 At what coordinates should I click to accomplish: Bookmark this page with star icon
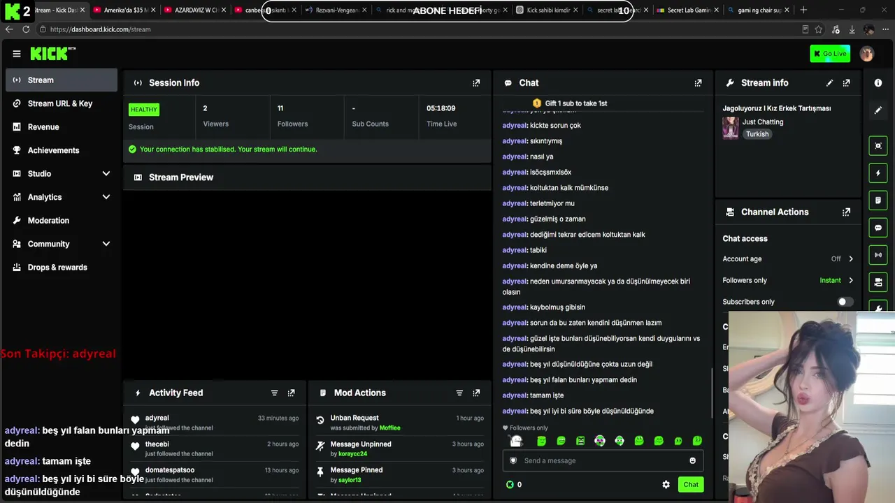[818, 29]
